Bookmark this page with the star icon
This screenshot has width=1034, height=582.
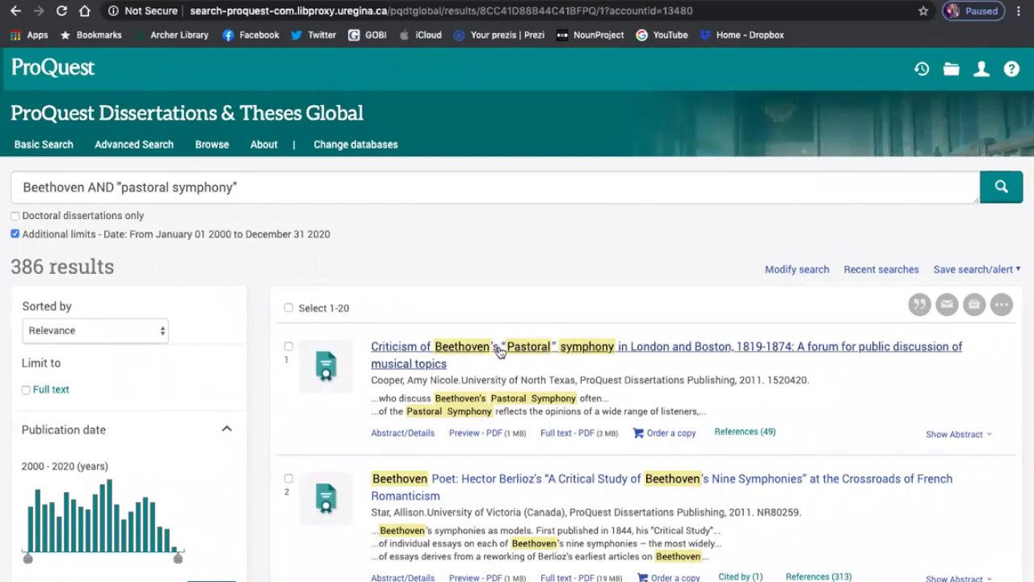(x=923, y=11)
